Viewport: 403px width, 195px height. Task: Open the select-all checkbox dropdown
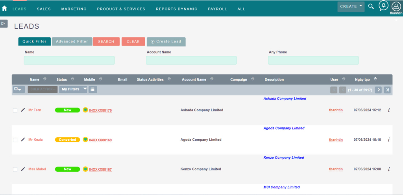click(x=18, y=89)
